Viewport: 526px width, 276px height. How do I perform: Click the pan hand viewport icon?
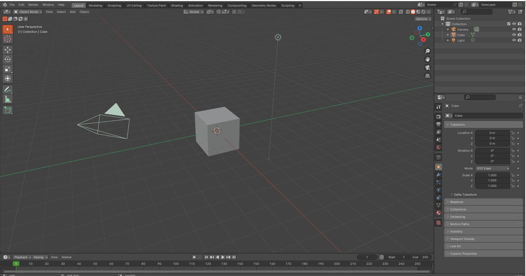[428, 59]
